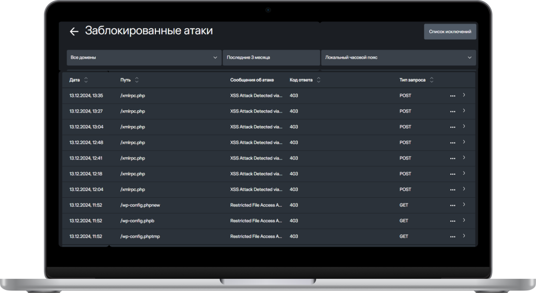The height and width of the screenshot is (293, 536).
Task: Click Сообщения об атаке column header
Action: 252,80
